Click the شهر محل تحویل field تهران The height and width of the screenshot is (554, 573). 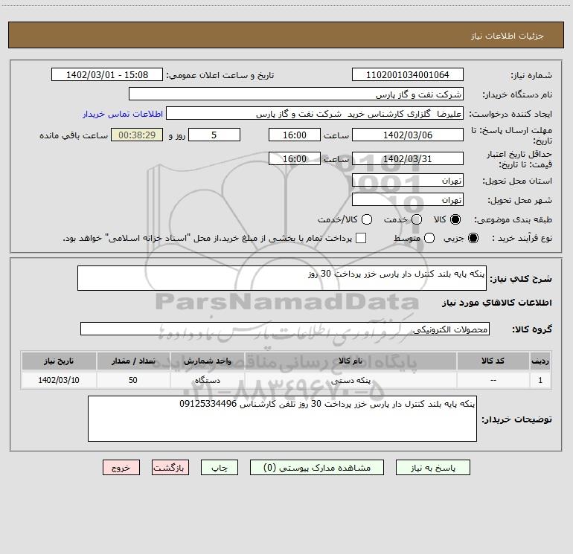pyautogui.click(x=408, y=200)
